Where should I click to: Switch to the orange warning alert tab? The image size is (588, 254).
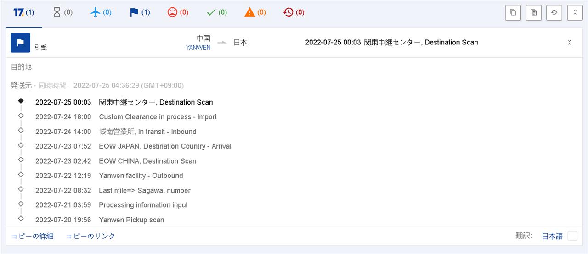[255, 13]
